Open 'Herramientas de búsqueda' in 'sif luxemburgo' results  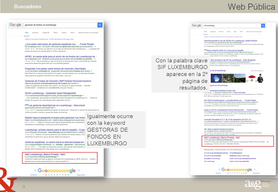tap(254, 32)
